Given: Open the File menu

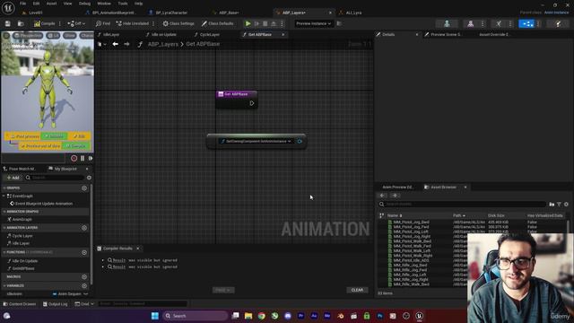Looking at the screenshot, I should (22, 4).
